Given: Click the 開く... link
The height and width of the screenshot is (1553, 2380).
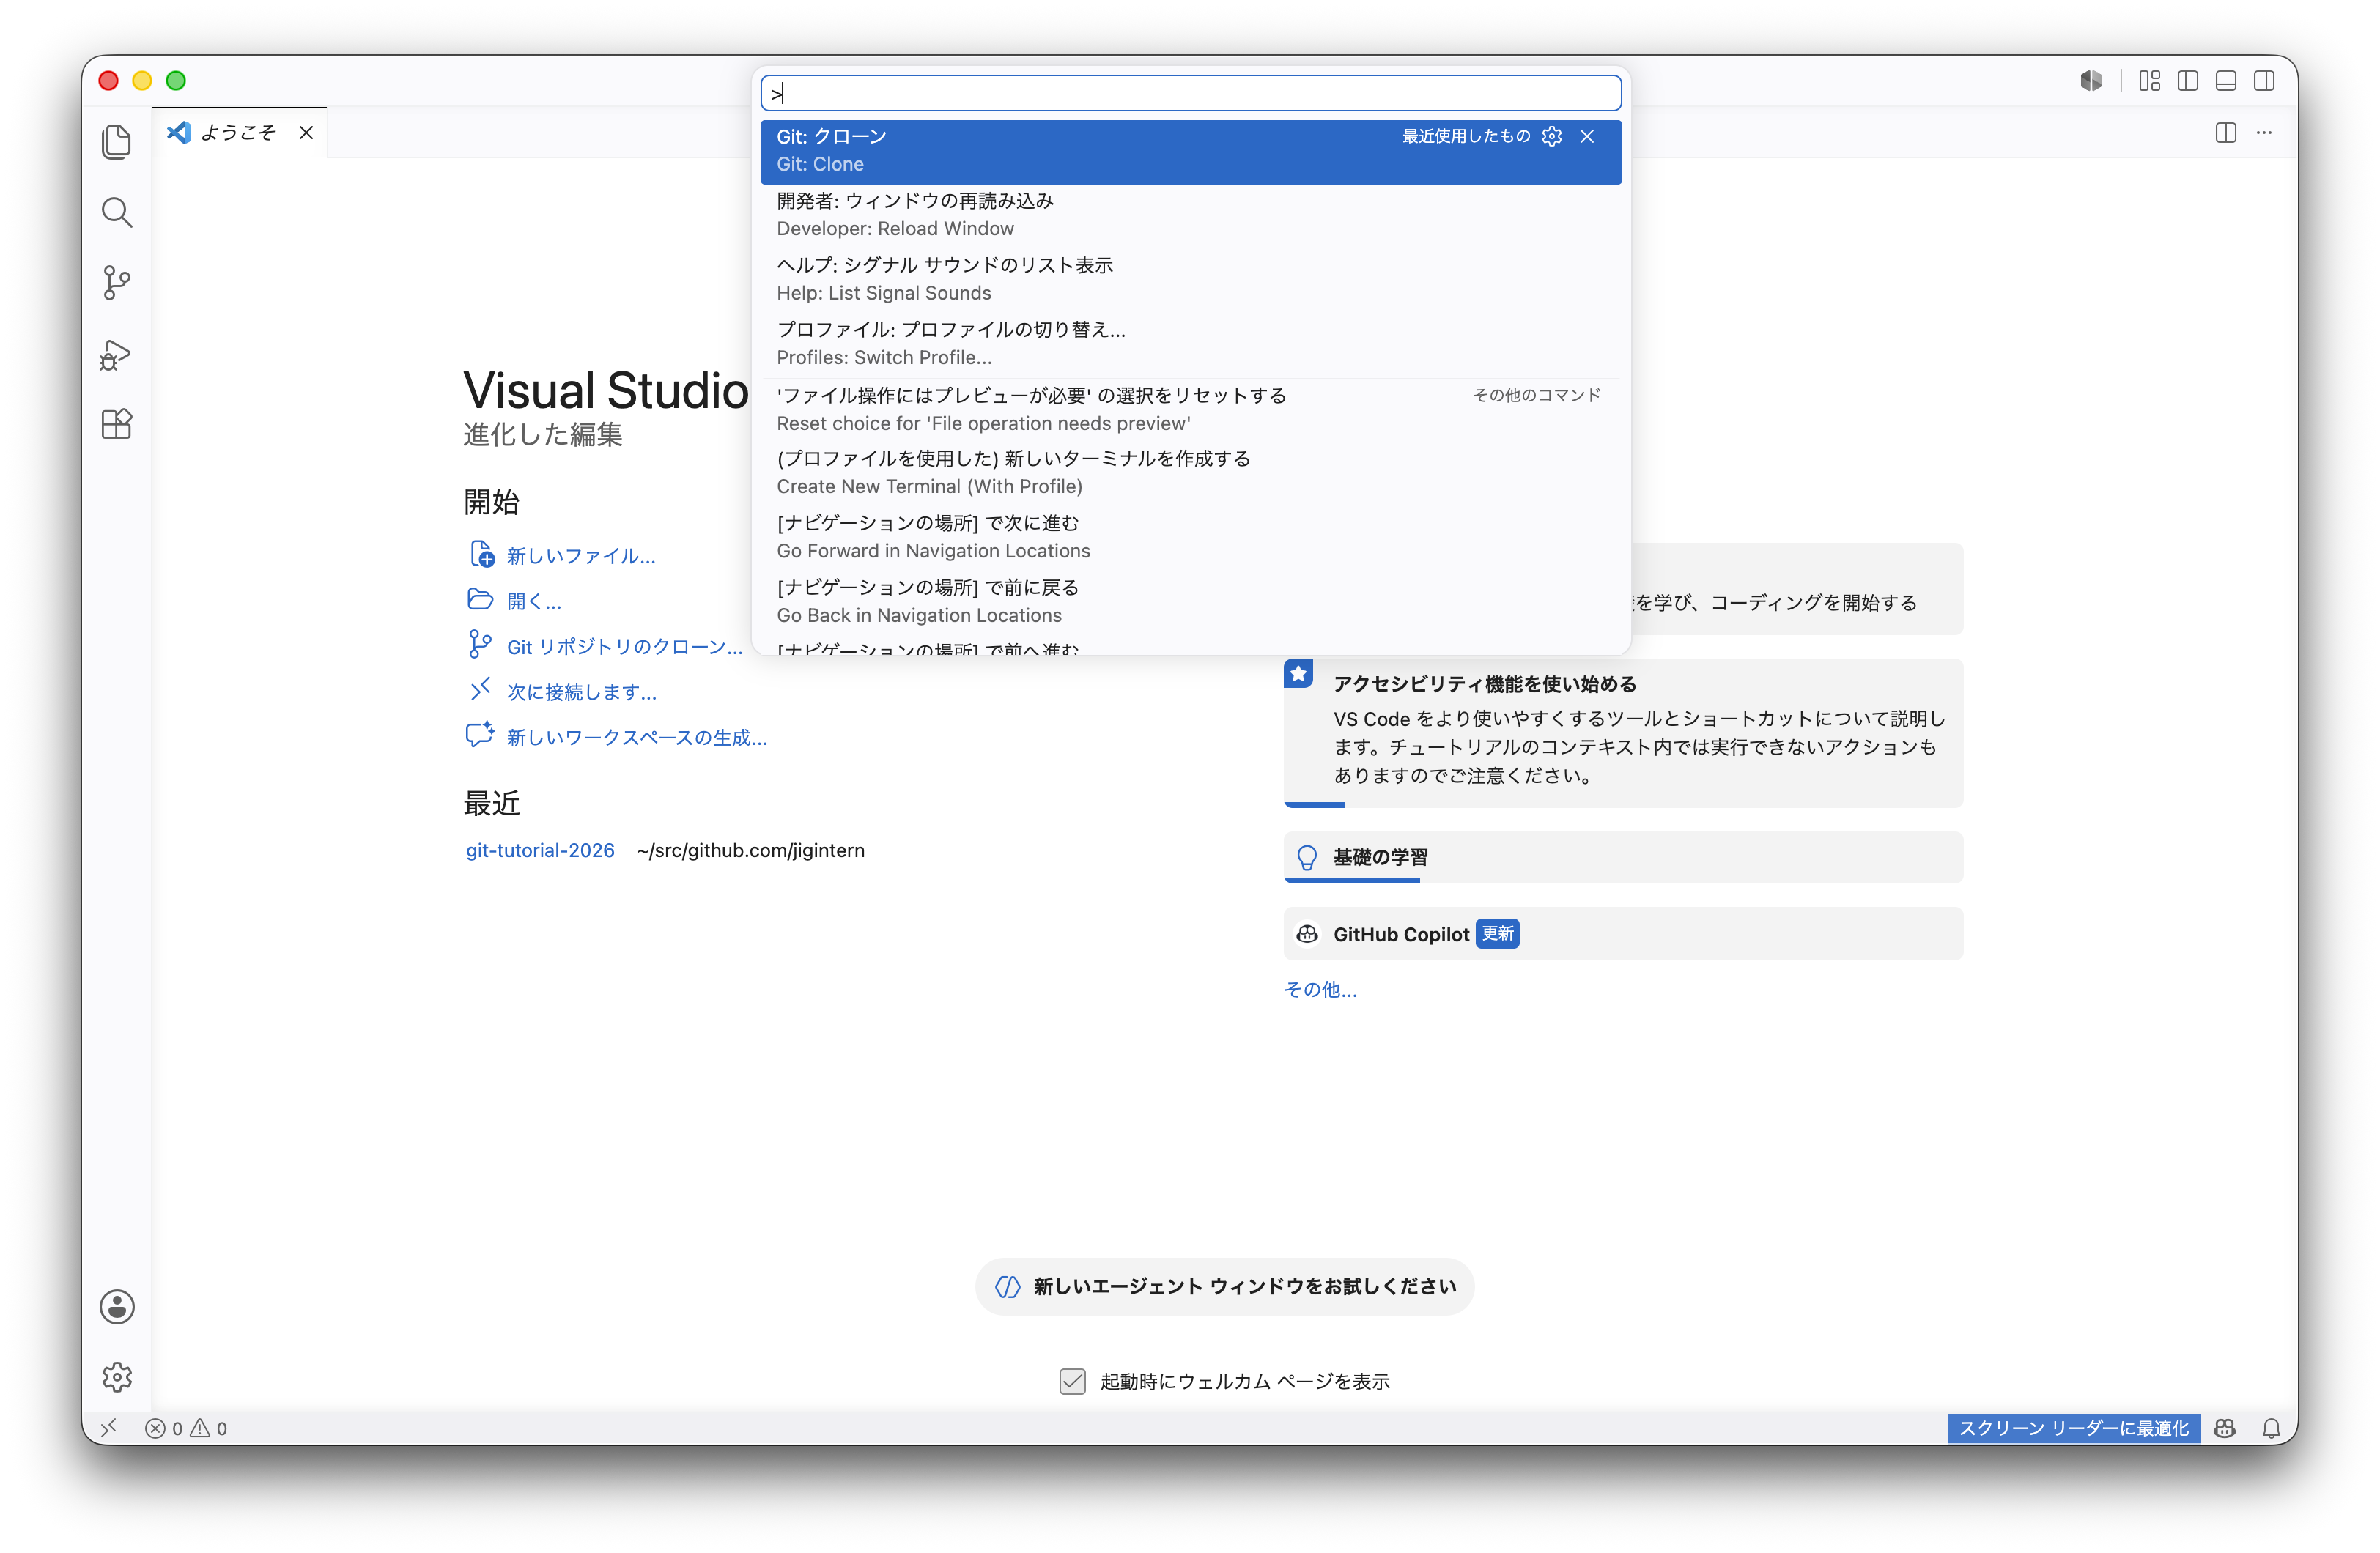Looking at the screenshot, I should (x=534, y=601).
